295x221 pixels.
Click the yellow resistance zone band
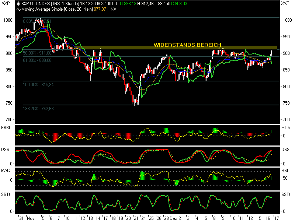click(x=176, y=48)
